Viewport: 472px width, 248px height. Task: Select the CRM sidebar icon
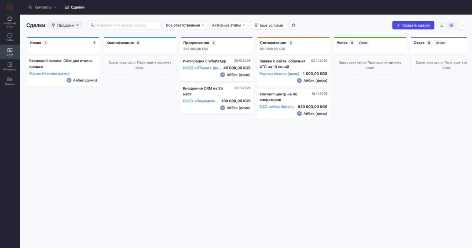tap(10, 52)
